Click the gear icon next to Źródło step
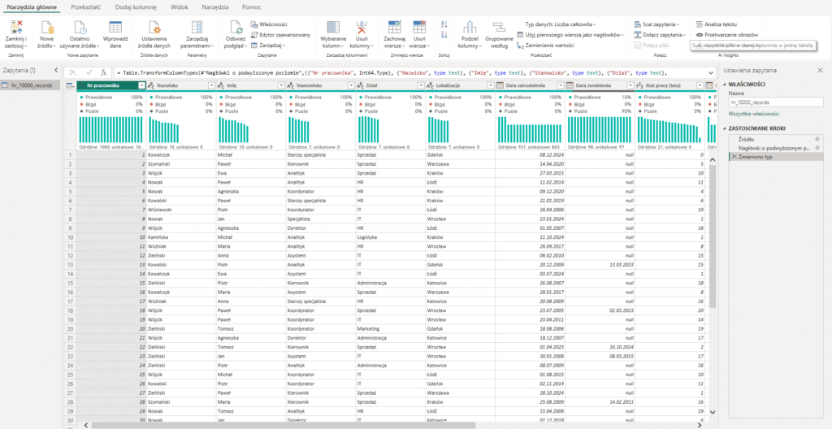 point(817,140)
